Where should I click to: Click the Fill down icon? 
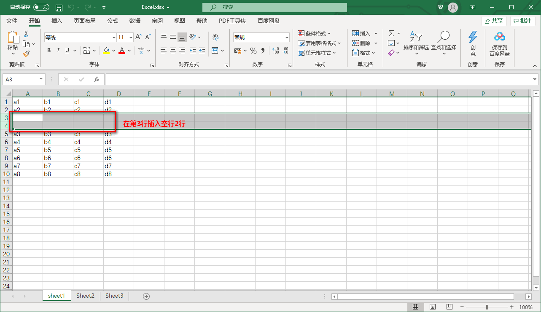(391, 43)
